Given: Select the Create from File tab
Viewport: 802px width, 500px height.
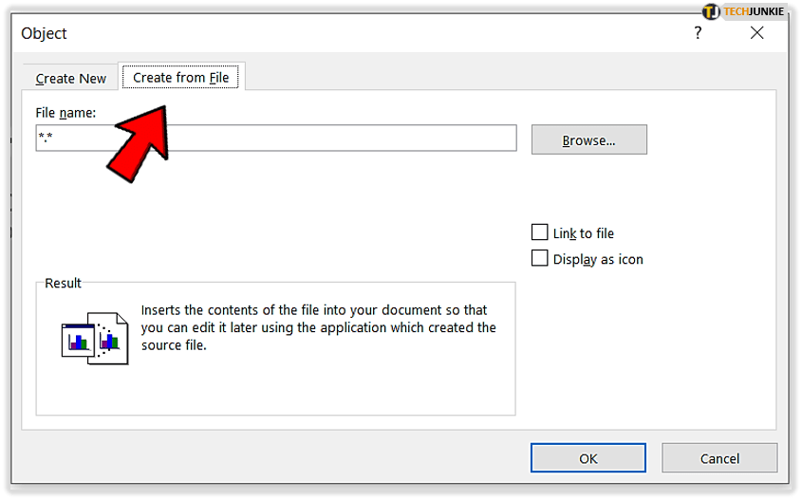Looking at the screenshot, I should 181,77.
